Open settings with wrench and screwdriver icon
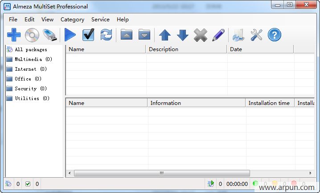The width and height of the screenshot is (320, 193). 256,35
